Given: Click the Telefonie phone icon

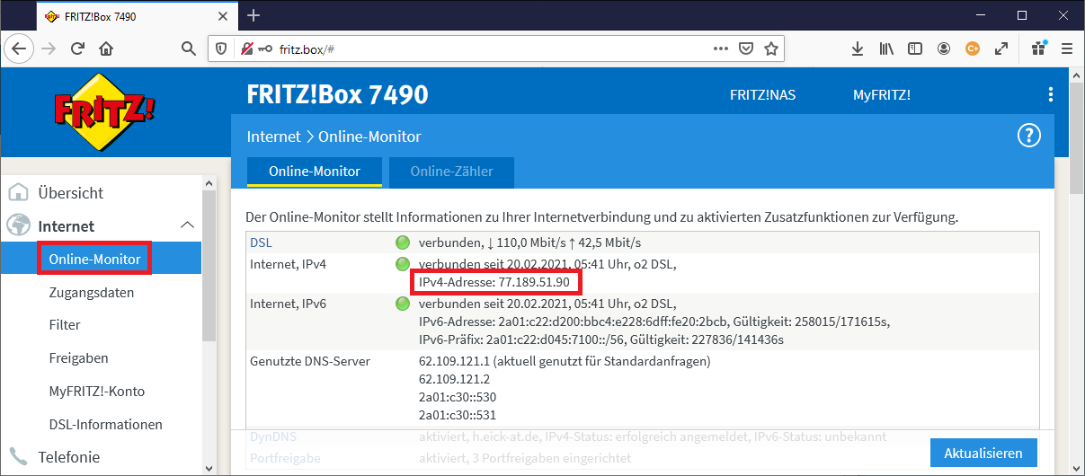Looking at the screenshot, I should tap(18, 456).
